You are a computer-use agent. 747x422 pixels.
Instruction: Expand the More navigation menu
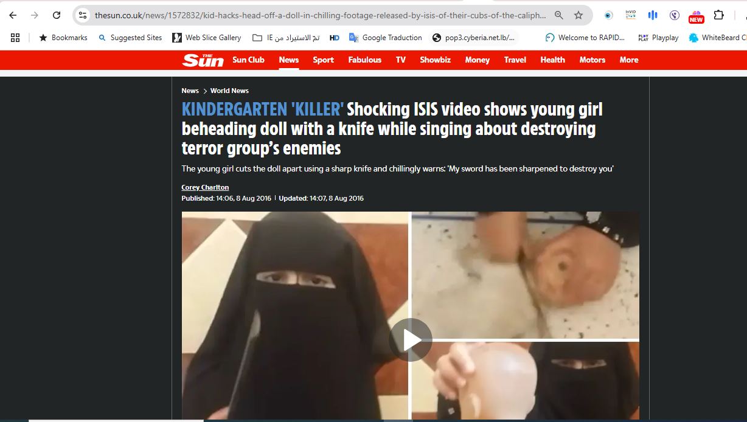629,60
